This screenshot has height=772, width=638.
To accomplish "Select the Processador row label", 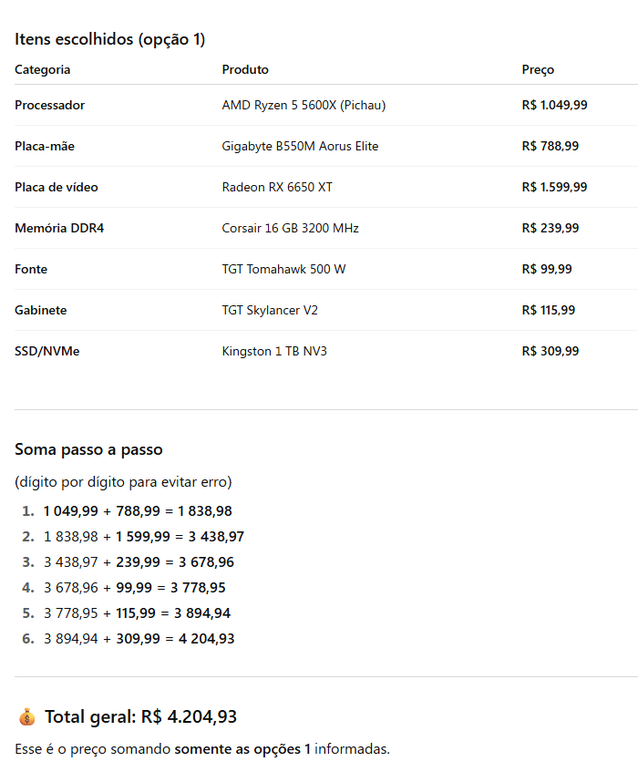I will point(49,105).
